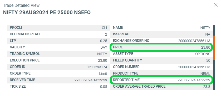Click the ORDER AVERAGE TRADED PRICE row

[x=161, y=87]
